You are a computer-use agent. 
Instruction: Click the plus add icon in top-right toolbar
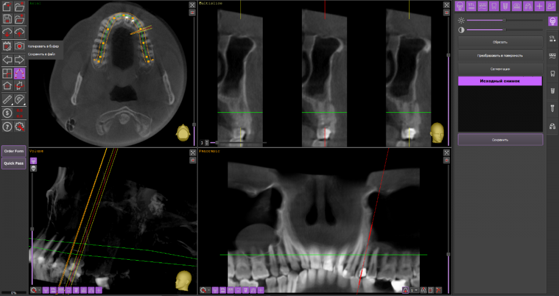pyautogui.click(x=539, y=6)
